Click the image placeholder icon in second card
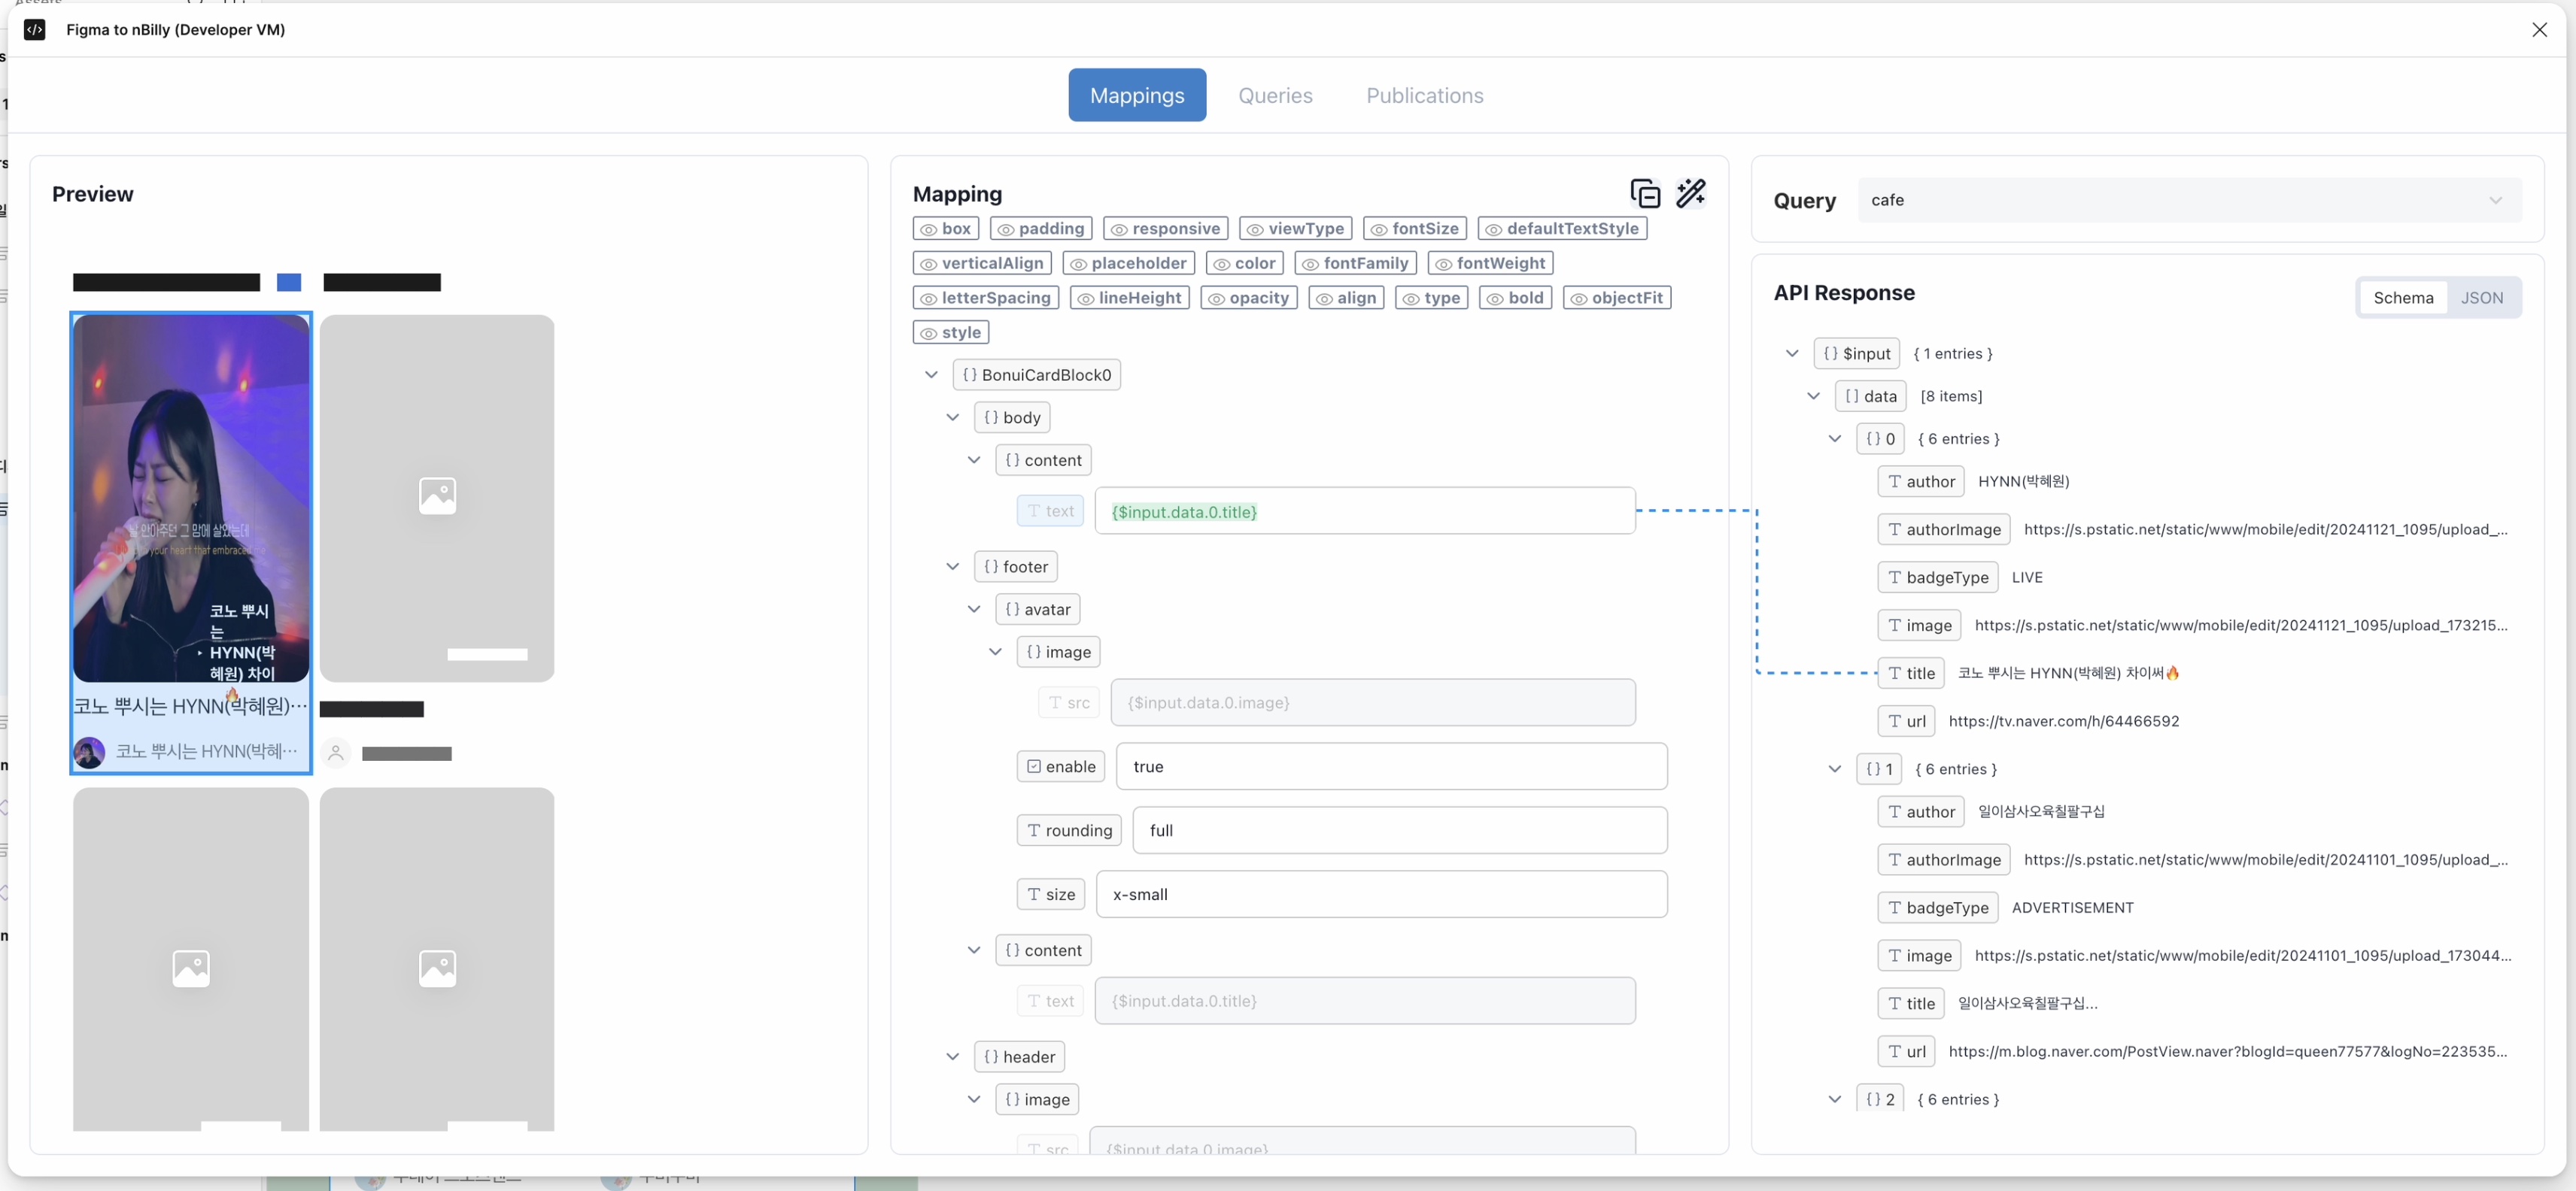 [x=437, y=495]
